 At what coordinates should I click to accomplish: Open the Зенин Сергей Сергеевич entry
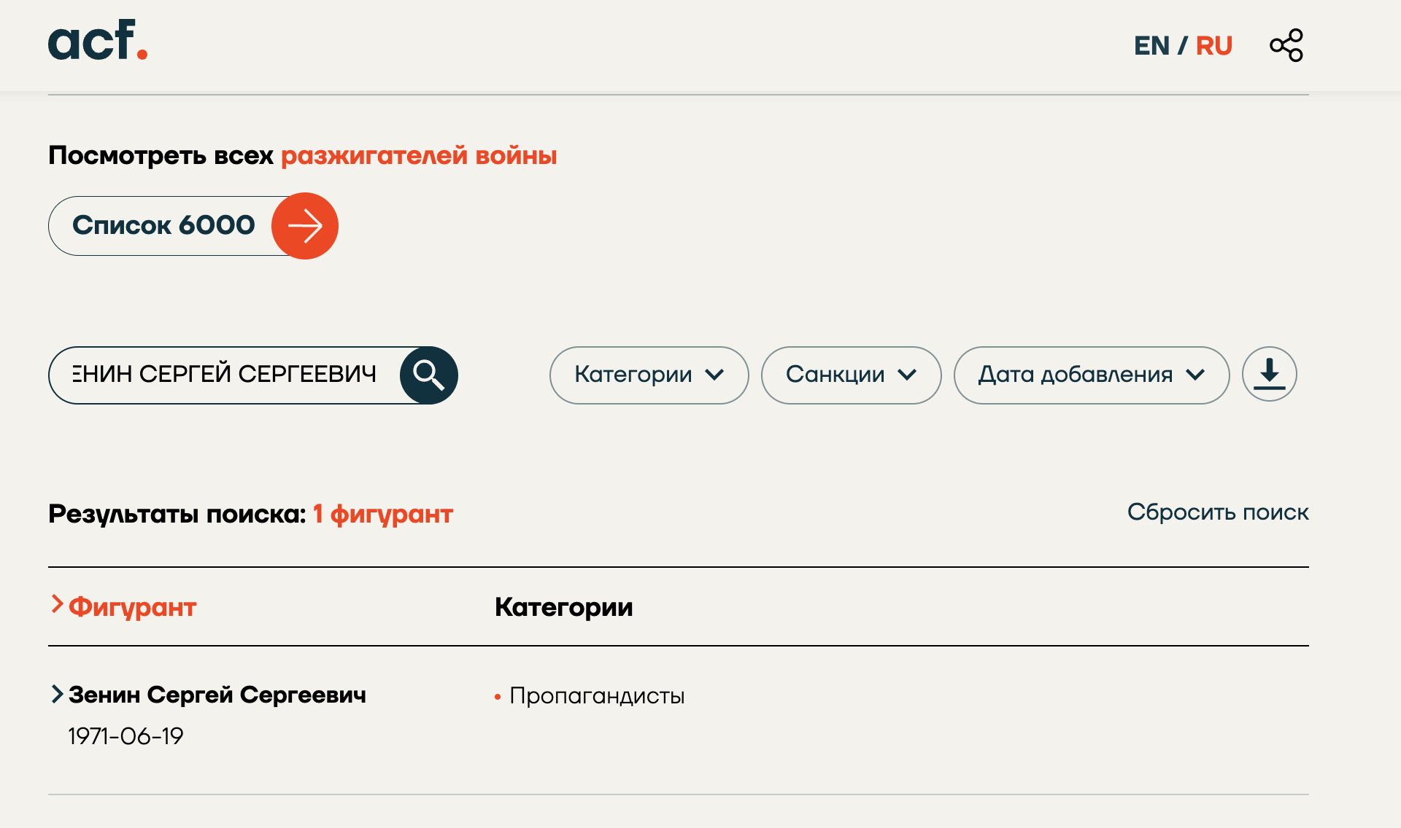coord(217,695)
